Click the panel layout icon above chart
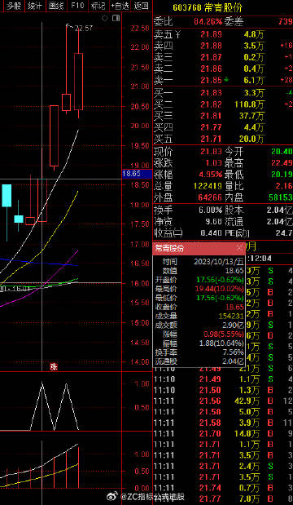Image resolution: width=293 pixels, height=505 pixels. [116, 18]
